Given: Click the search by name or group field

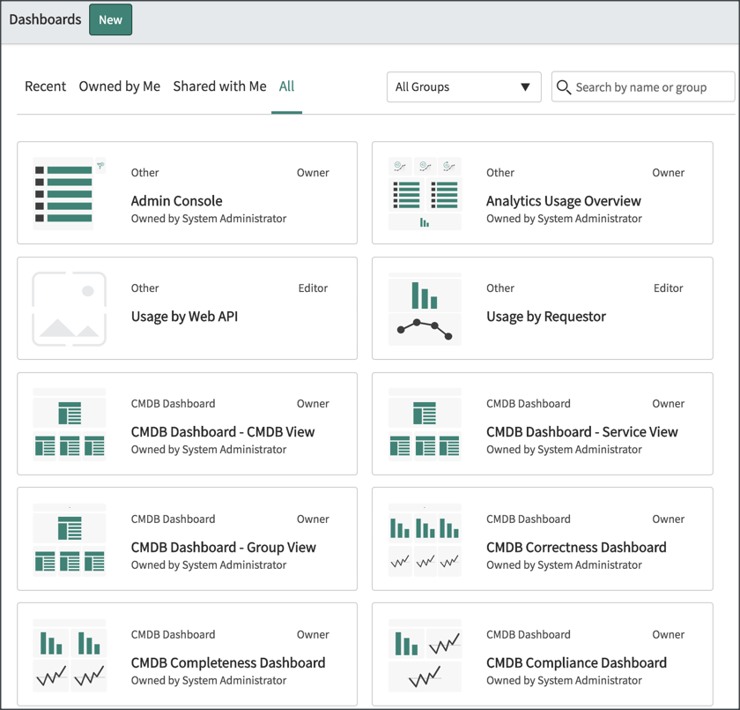Looking at the screenshot, I should coord(643,86).
